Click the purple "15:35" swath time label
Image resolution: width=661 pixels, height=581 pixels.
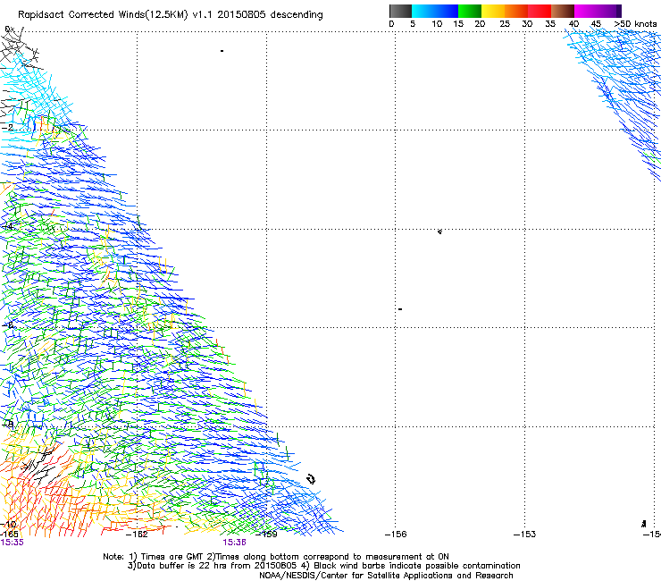click(x=13, y=543)
